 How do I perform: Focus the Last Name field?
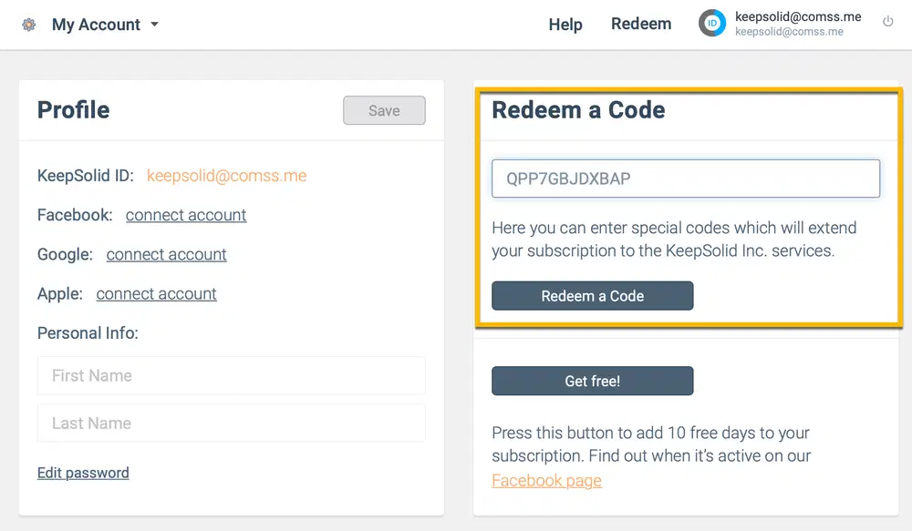point(231,423)
